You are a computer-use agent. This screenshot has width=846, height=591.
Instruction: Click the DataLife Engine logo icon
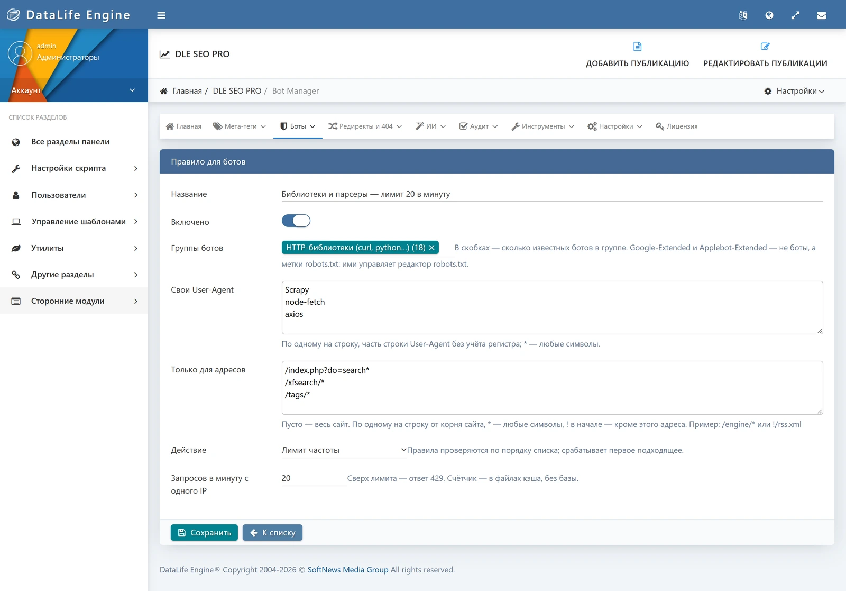pos(13,15)
